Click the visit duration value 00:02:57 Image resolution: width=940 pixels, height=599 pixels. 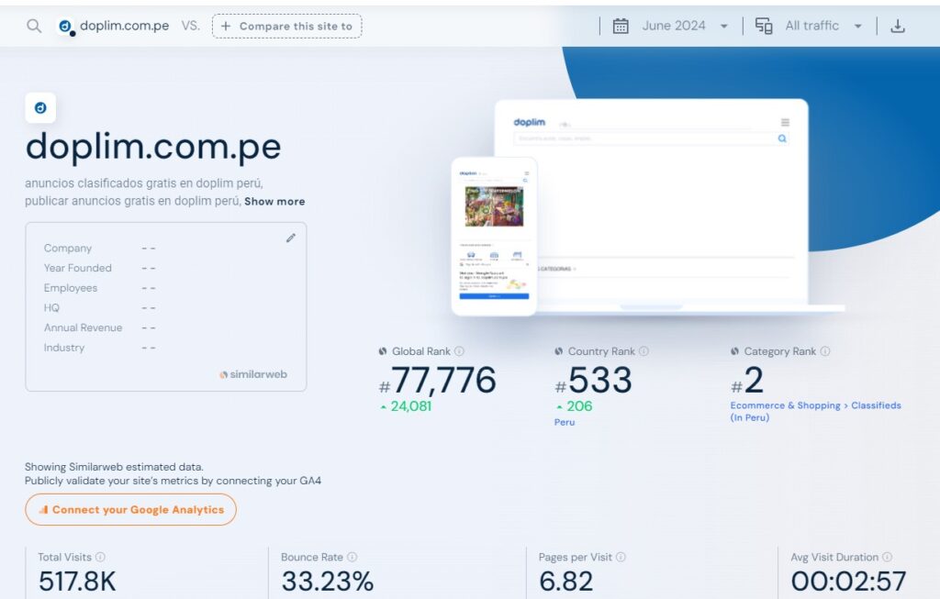[x=848, y=582]
